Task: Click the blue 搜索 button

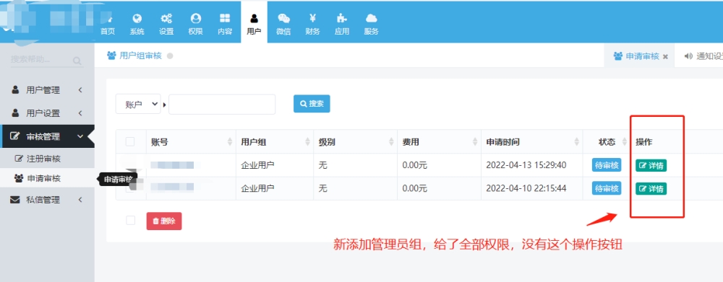Action: tap(312, 104)
